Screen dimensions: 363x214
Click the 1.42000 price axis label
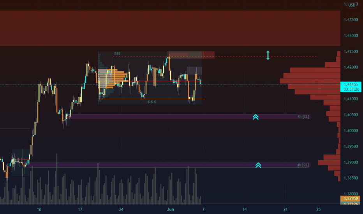[351, 67]
